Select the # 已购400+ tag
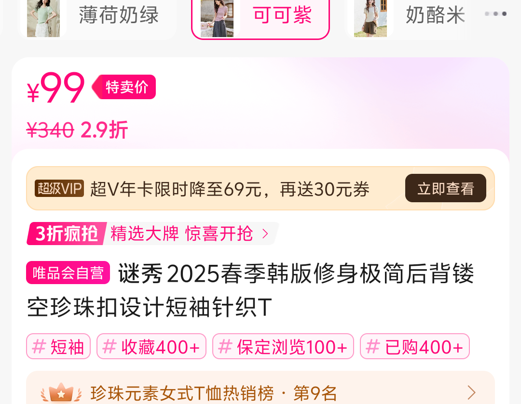521x404 pixels. click(415, 346)
